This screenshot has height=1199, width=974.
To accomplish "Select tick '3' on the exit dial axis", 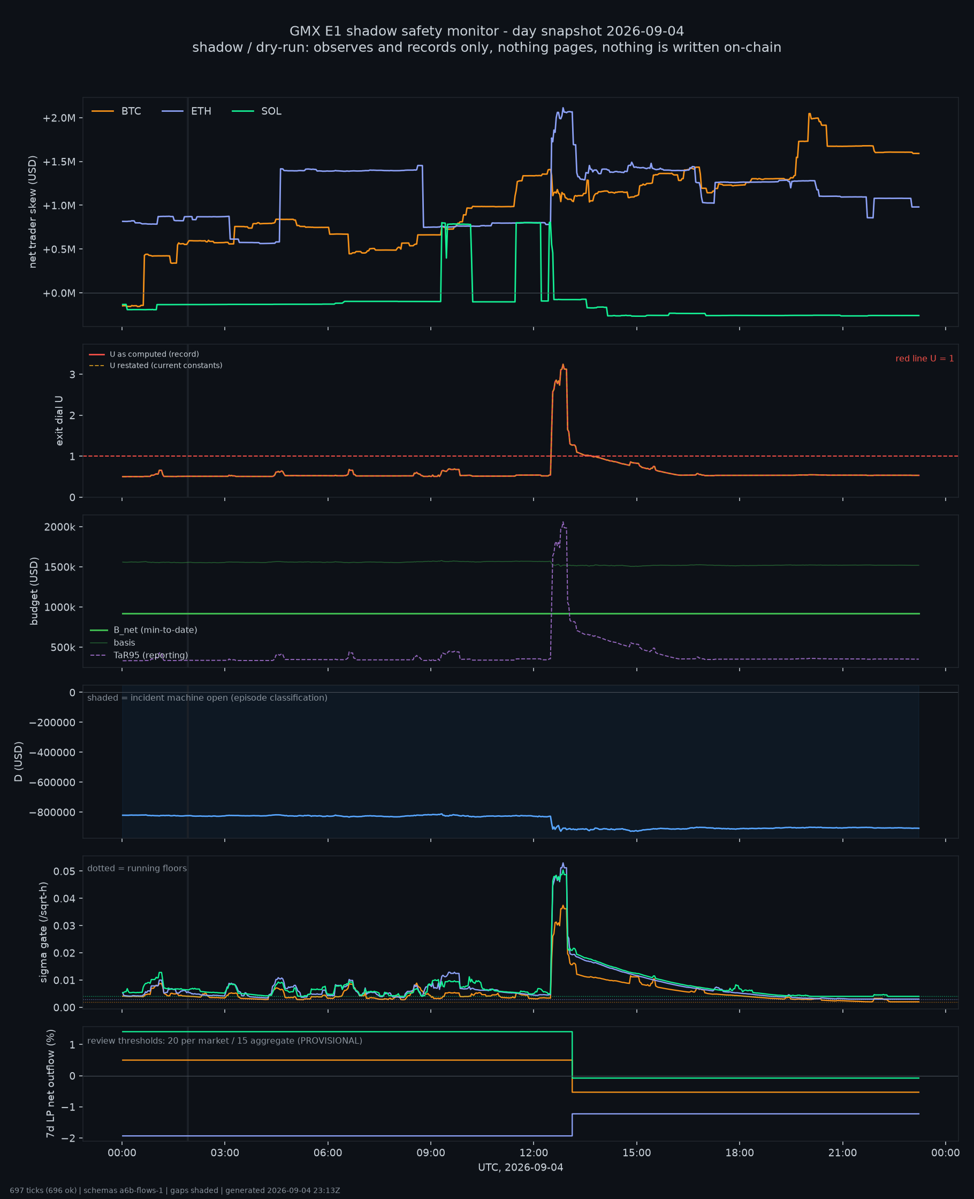I will 72,374.
